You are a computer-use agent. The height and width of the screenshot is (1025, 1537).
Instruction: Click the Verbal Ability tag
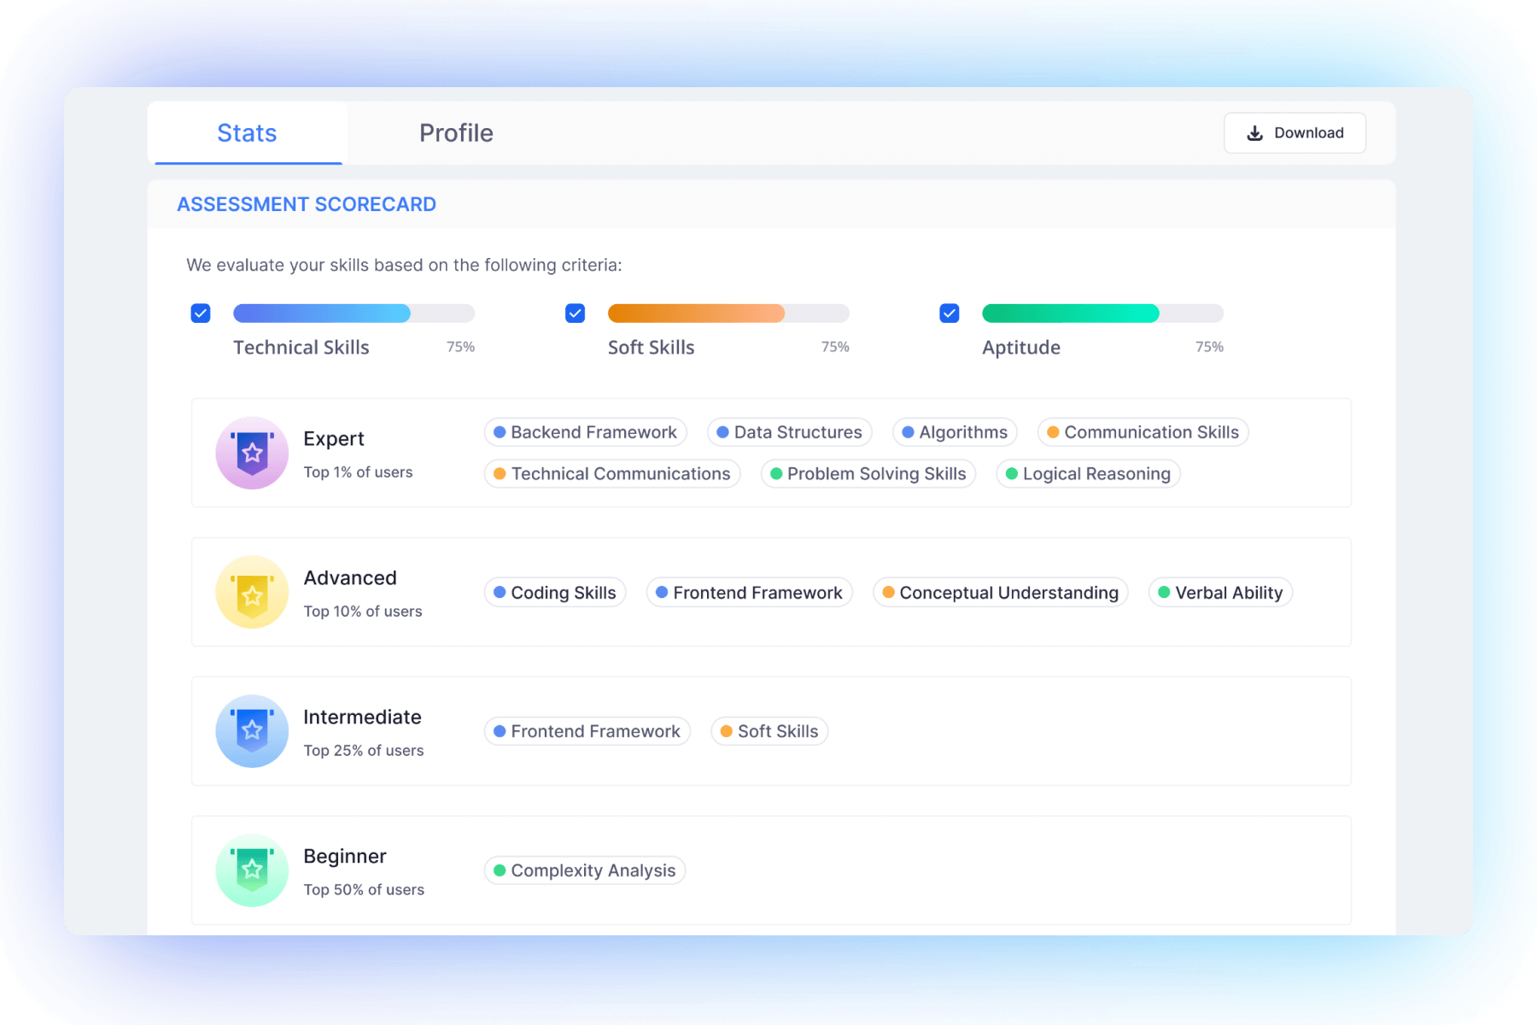[1220, 593]
